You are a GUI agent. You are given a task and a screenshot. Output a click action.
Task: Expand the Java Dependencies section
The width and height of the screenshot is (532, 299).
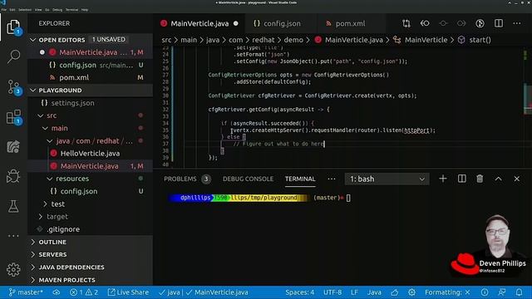[91, 267]
